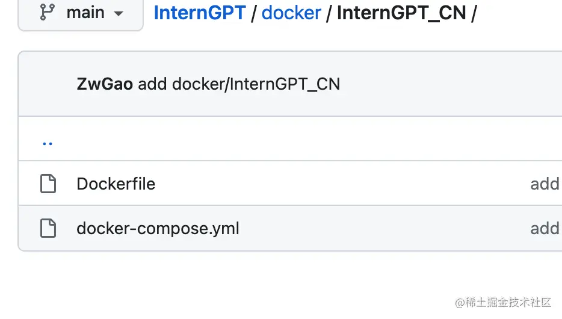Open ZwGao's author profile

(x=105, y=84)
